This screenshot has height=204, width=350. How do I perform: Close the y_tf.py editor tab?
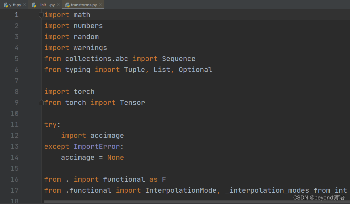click(25, 5)
